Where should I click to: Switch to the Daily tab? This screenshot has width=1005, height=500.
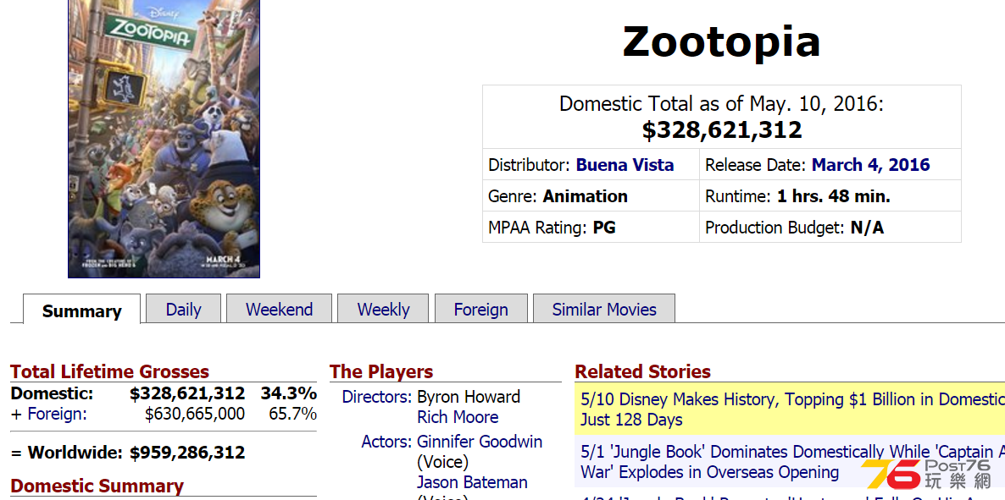(183, 309)
